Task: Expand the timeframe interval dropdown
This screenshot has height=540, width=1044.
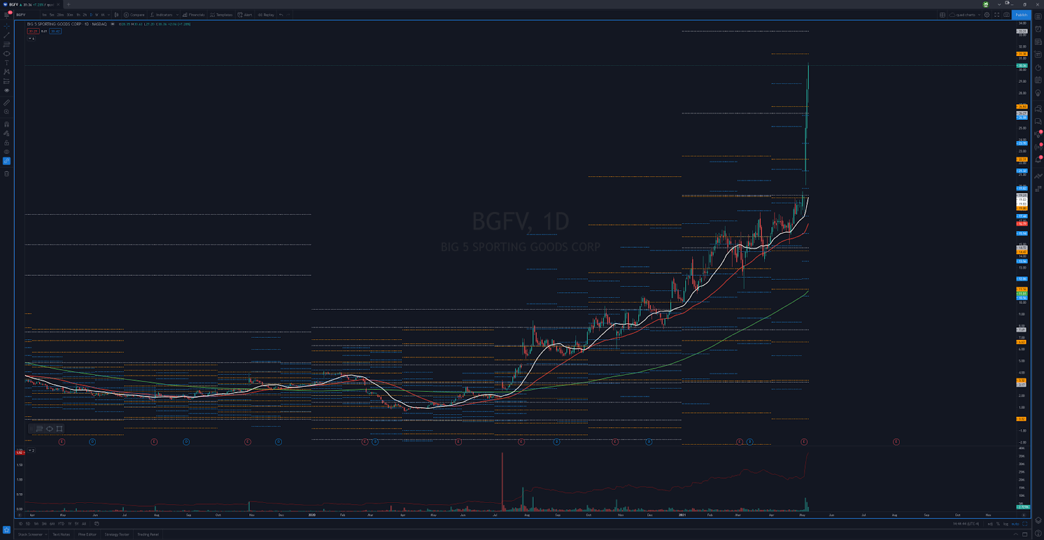Action: [109, 14]
